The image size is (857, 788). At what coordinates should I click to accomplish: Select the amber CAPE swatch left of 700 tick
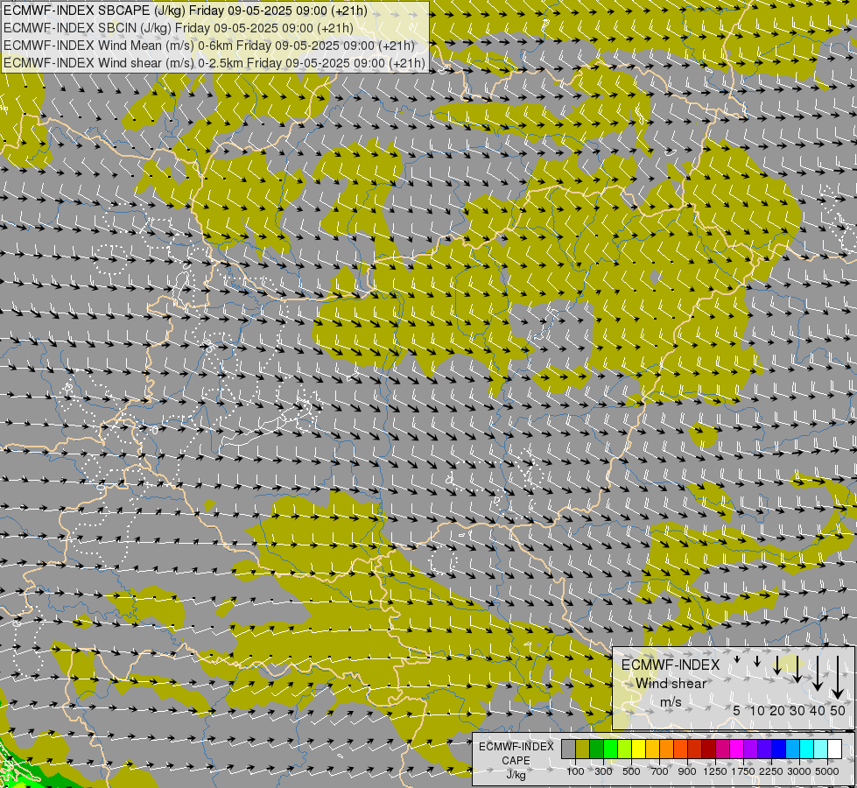coord(652,749)
